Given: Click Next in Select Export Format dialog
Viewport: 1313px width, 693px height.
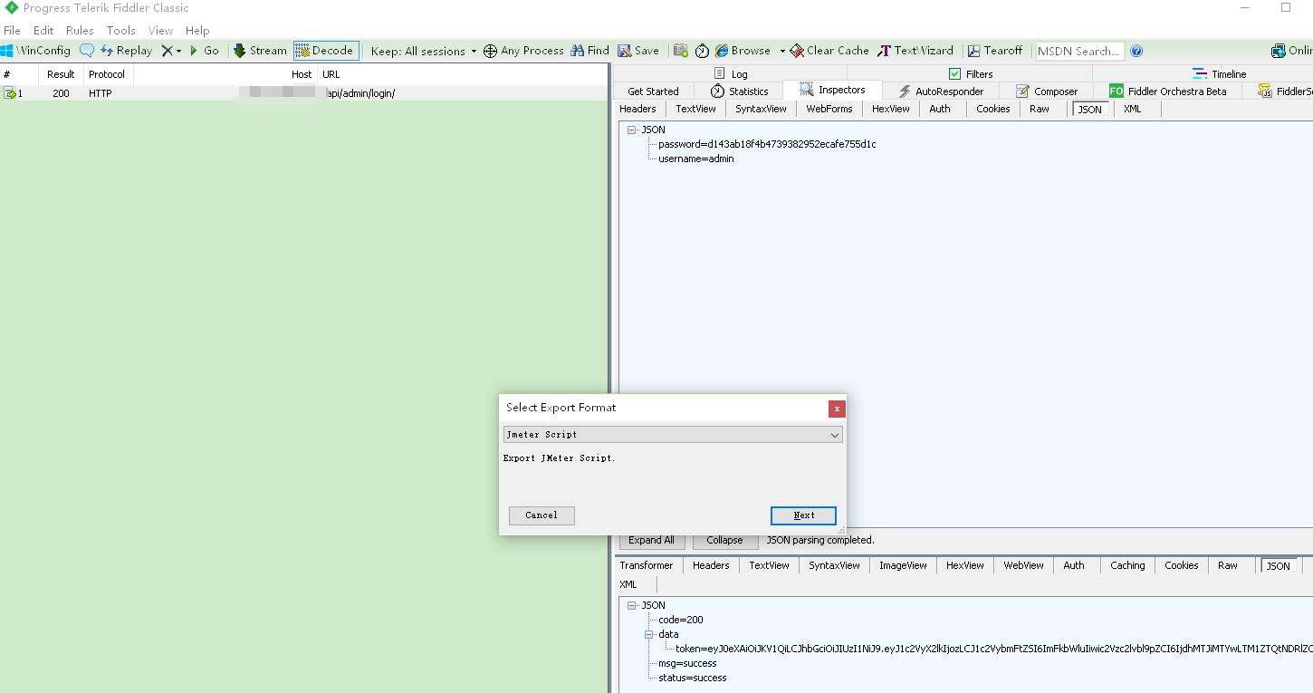Looking at the screenshot, I should (x=803, y=515).
